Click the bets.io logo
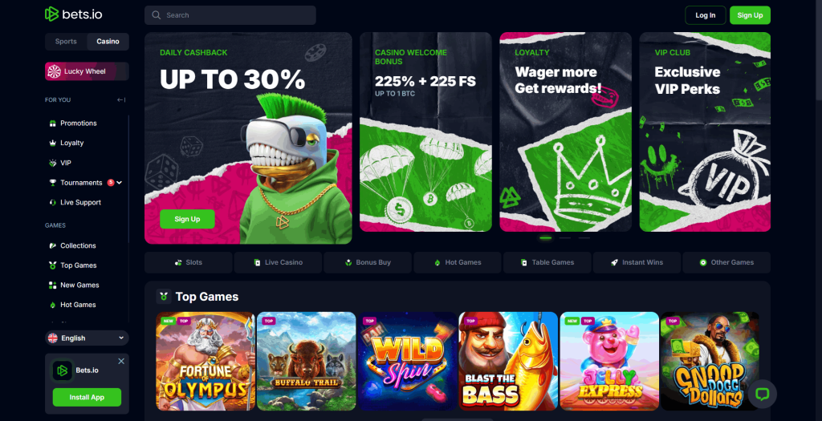This screenshot has height=421, width=822. [x=73, y=14]
